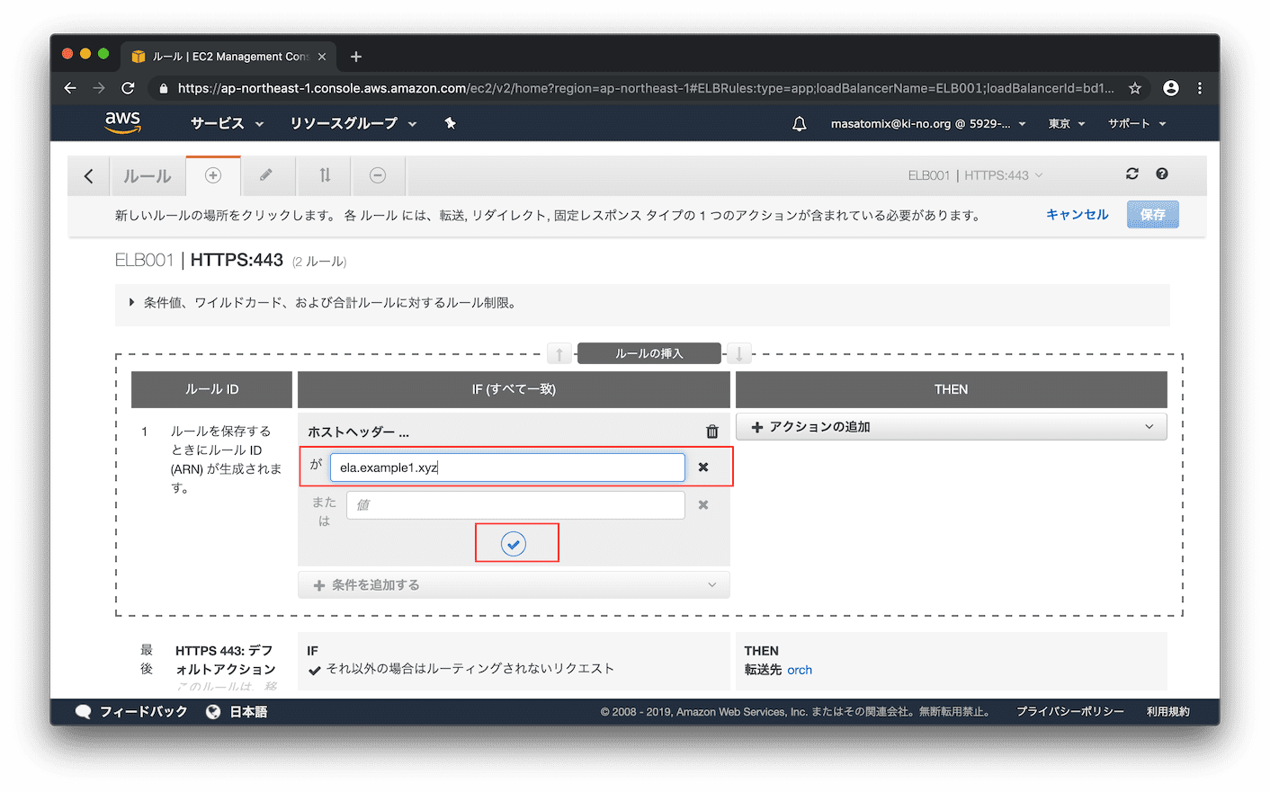The image size is (1270, 792).
Task: Open the 東京 region selector
Action: tap(1067, 124)
